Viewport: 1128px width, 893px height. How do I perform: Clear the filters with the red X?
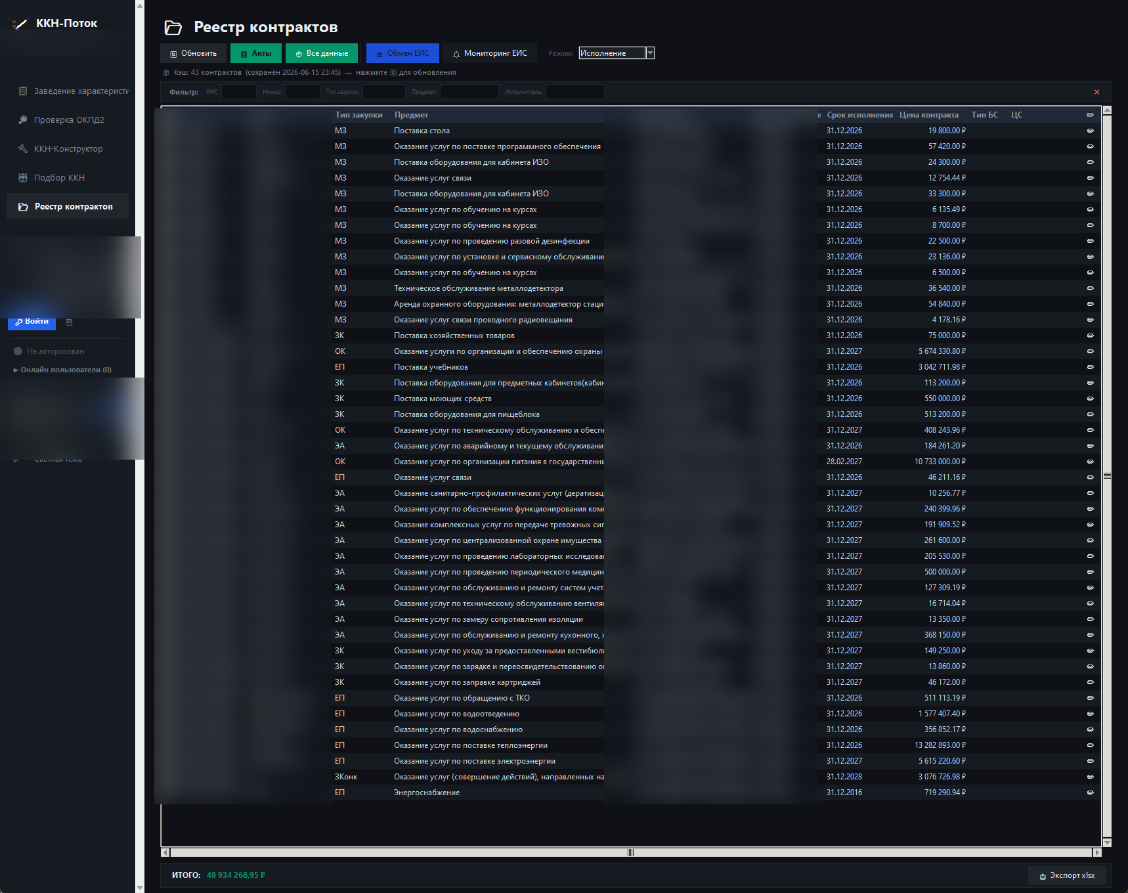point(1096,92)
